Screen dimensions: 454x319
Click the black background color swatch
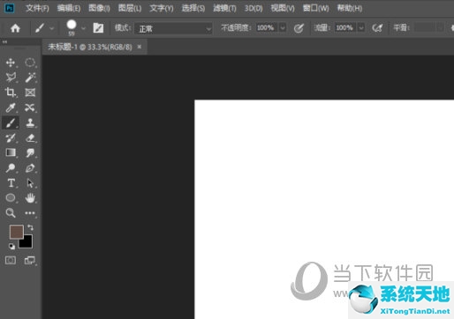(26, 242)
